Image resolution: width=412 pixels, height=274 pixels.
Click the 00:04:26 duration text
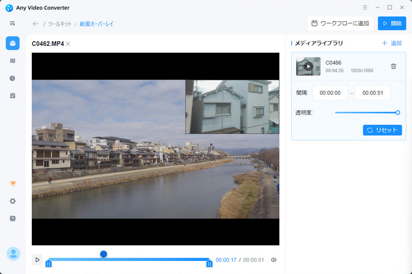[x=335, y=71]
